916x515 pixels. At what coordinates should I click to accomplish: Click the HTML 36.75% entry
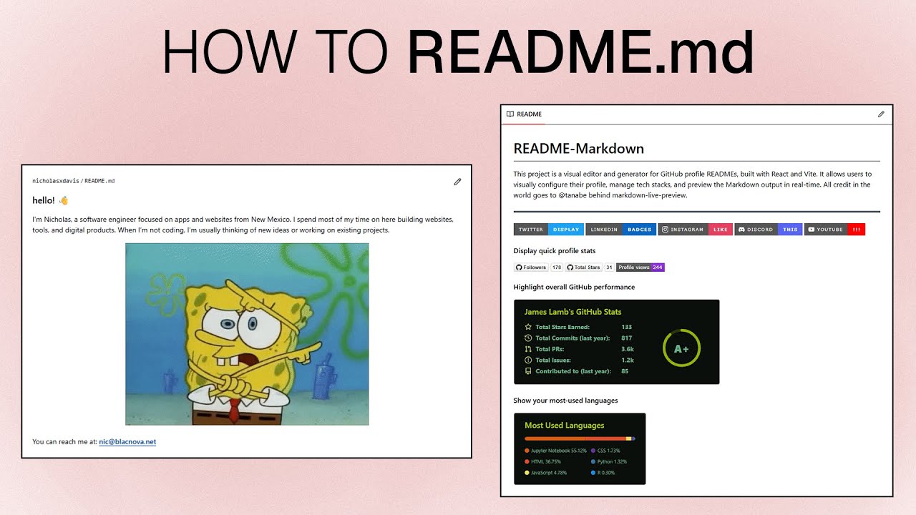(x=543, y=462)
